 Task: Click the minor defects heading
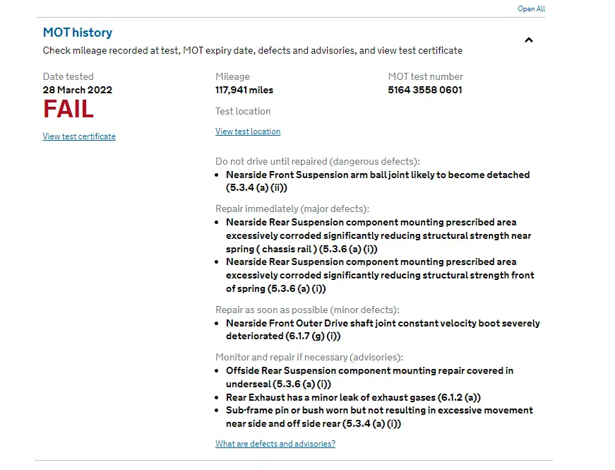(x=308, y=310)
